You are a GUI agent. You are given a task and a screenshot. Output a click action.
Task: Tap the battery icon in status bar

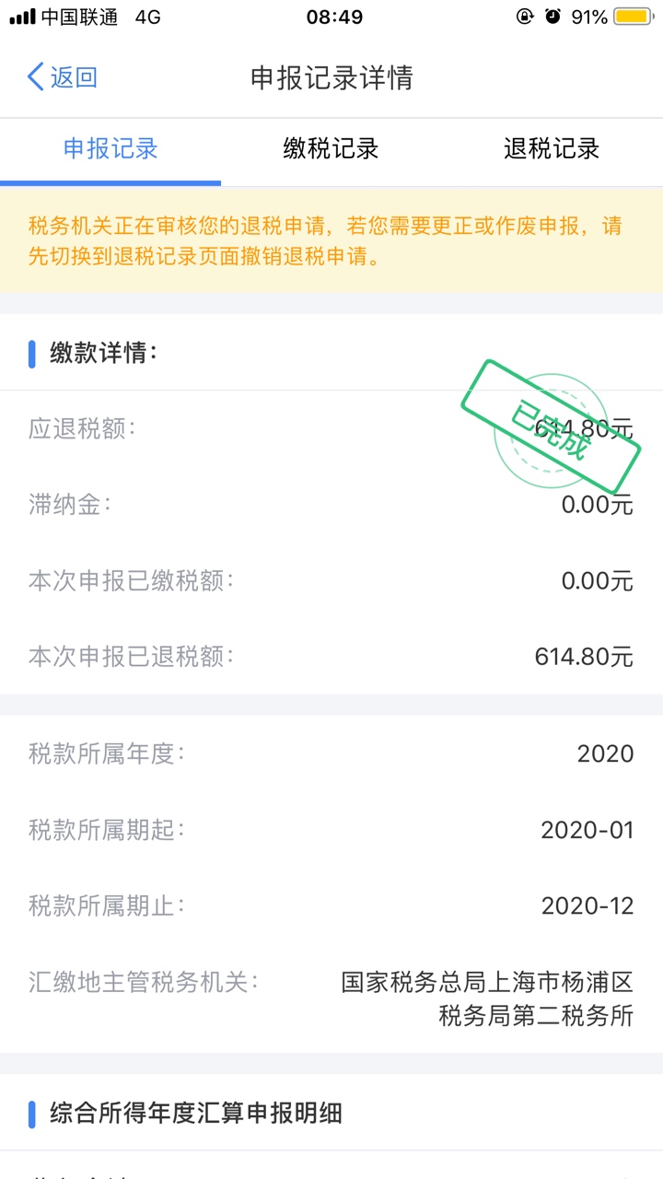tap(633, 17)
